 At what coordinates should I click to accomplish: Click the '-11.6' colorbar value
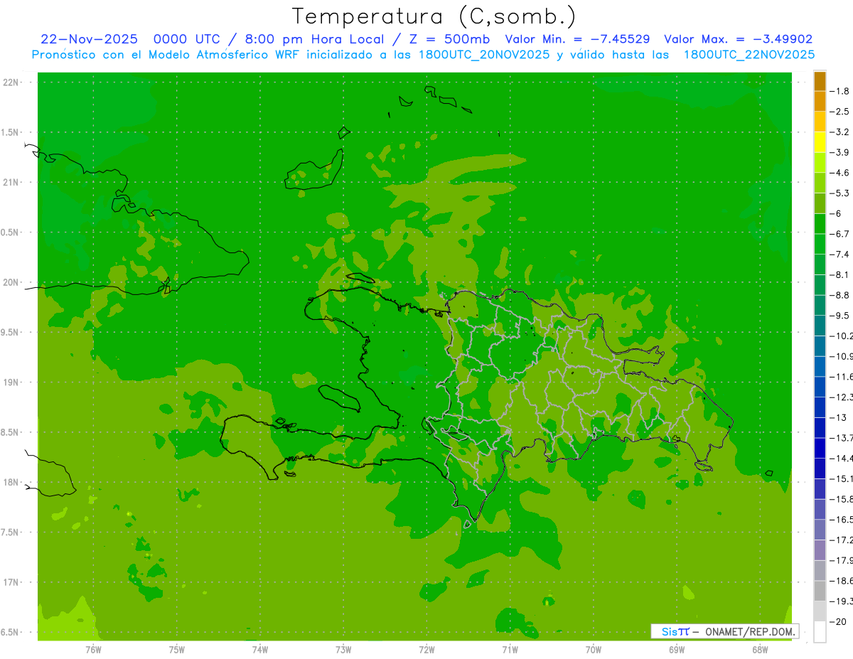tap(841, 377)
